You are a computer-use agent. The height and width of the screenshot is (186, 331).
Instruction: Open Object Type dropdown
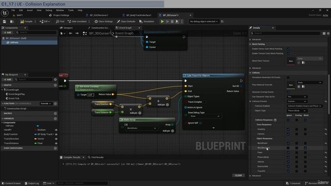tap(296, 111)
